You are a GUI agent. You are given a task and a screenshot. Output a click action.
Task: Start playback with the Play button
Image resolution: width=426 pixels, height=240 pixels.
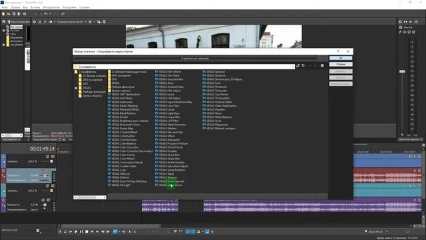point(76,231)
